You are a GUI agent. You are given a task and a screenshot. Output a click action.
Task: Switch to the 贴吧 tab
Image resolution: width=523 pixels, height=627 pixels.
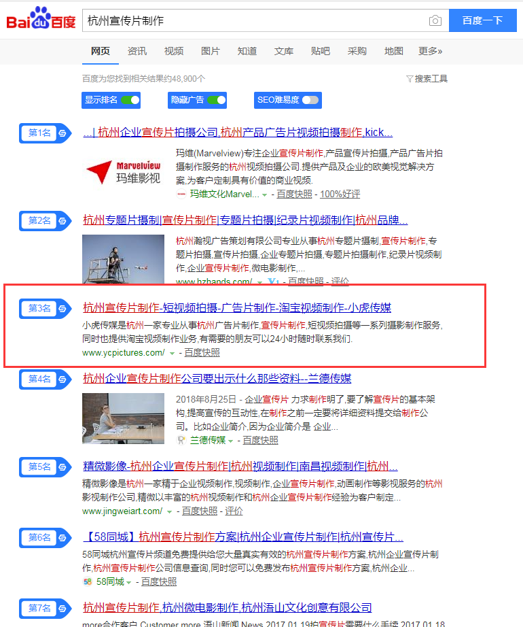click(x=321, y=51)
